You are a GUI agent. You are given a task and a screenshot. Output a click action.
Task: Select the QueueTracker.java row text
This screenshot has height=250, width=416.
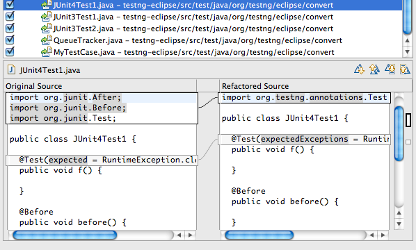[x=198, y=40]
